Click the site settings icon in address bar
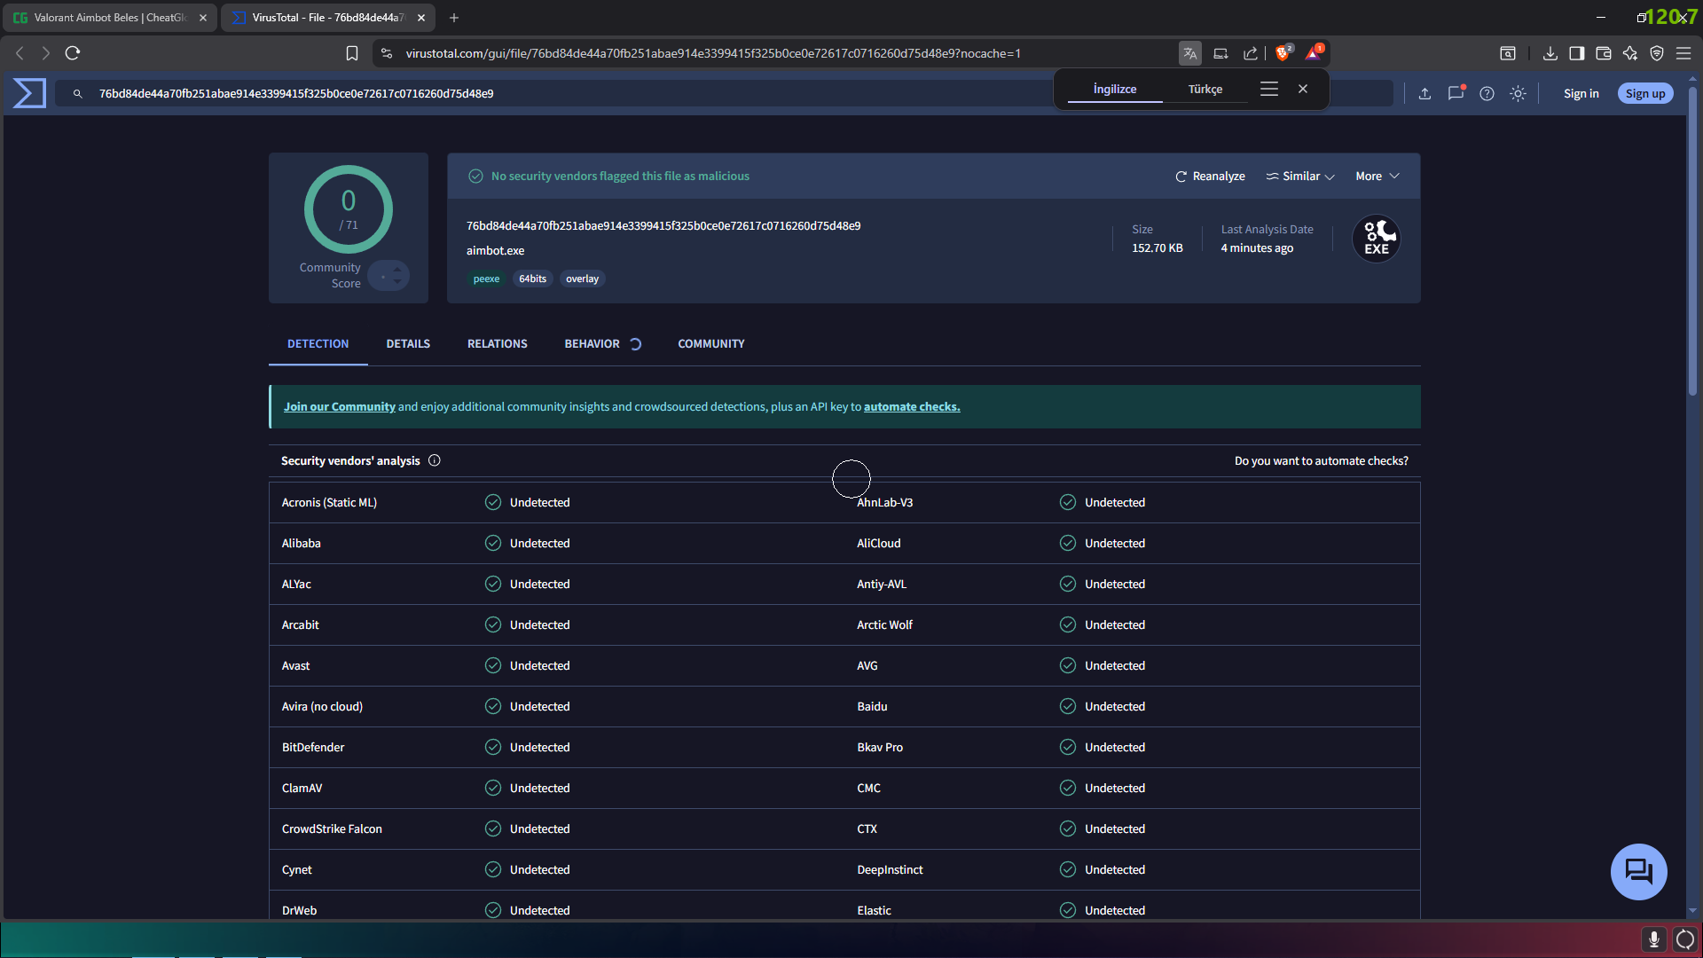Viewport: 1703px width, 958px height. (386, 53)
